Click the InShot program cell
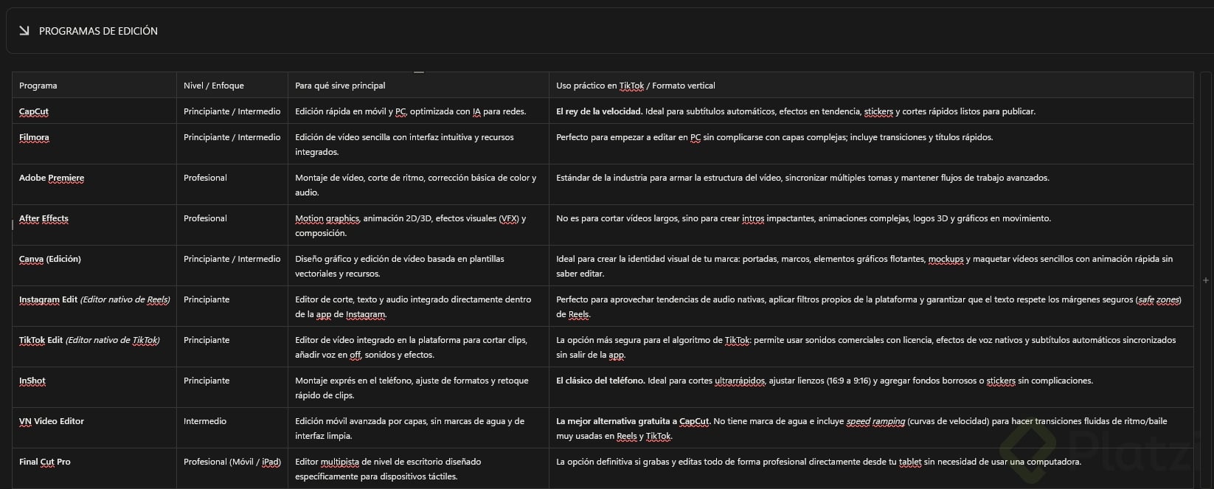1214x489 pixels. [94, 387]
